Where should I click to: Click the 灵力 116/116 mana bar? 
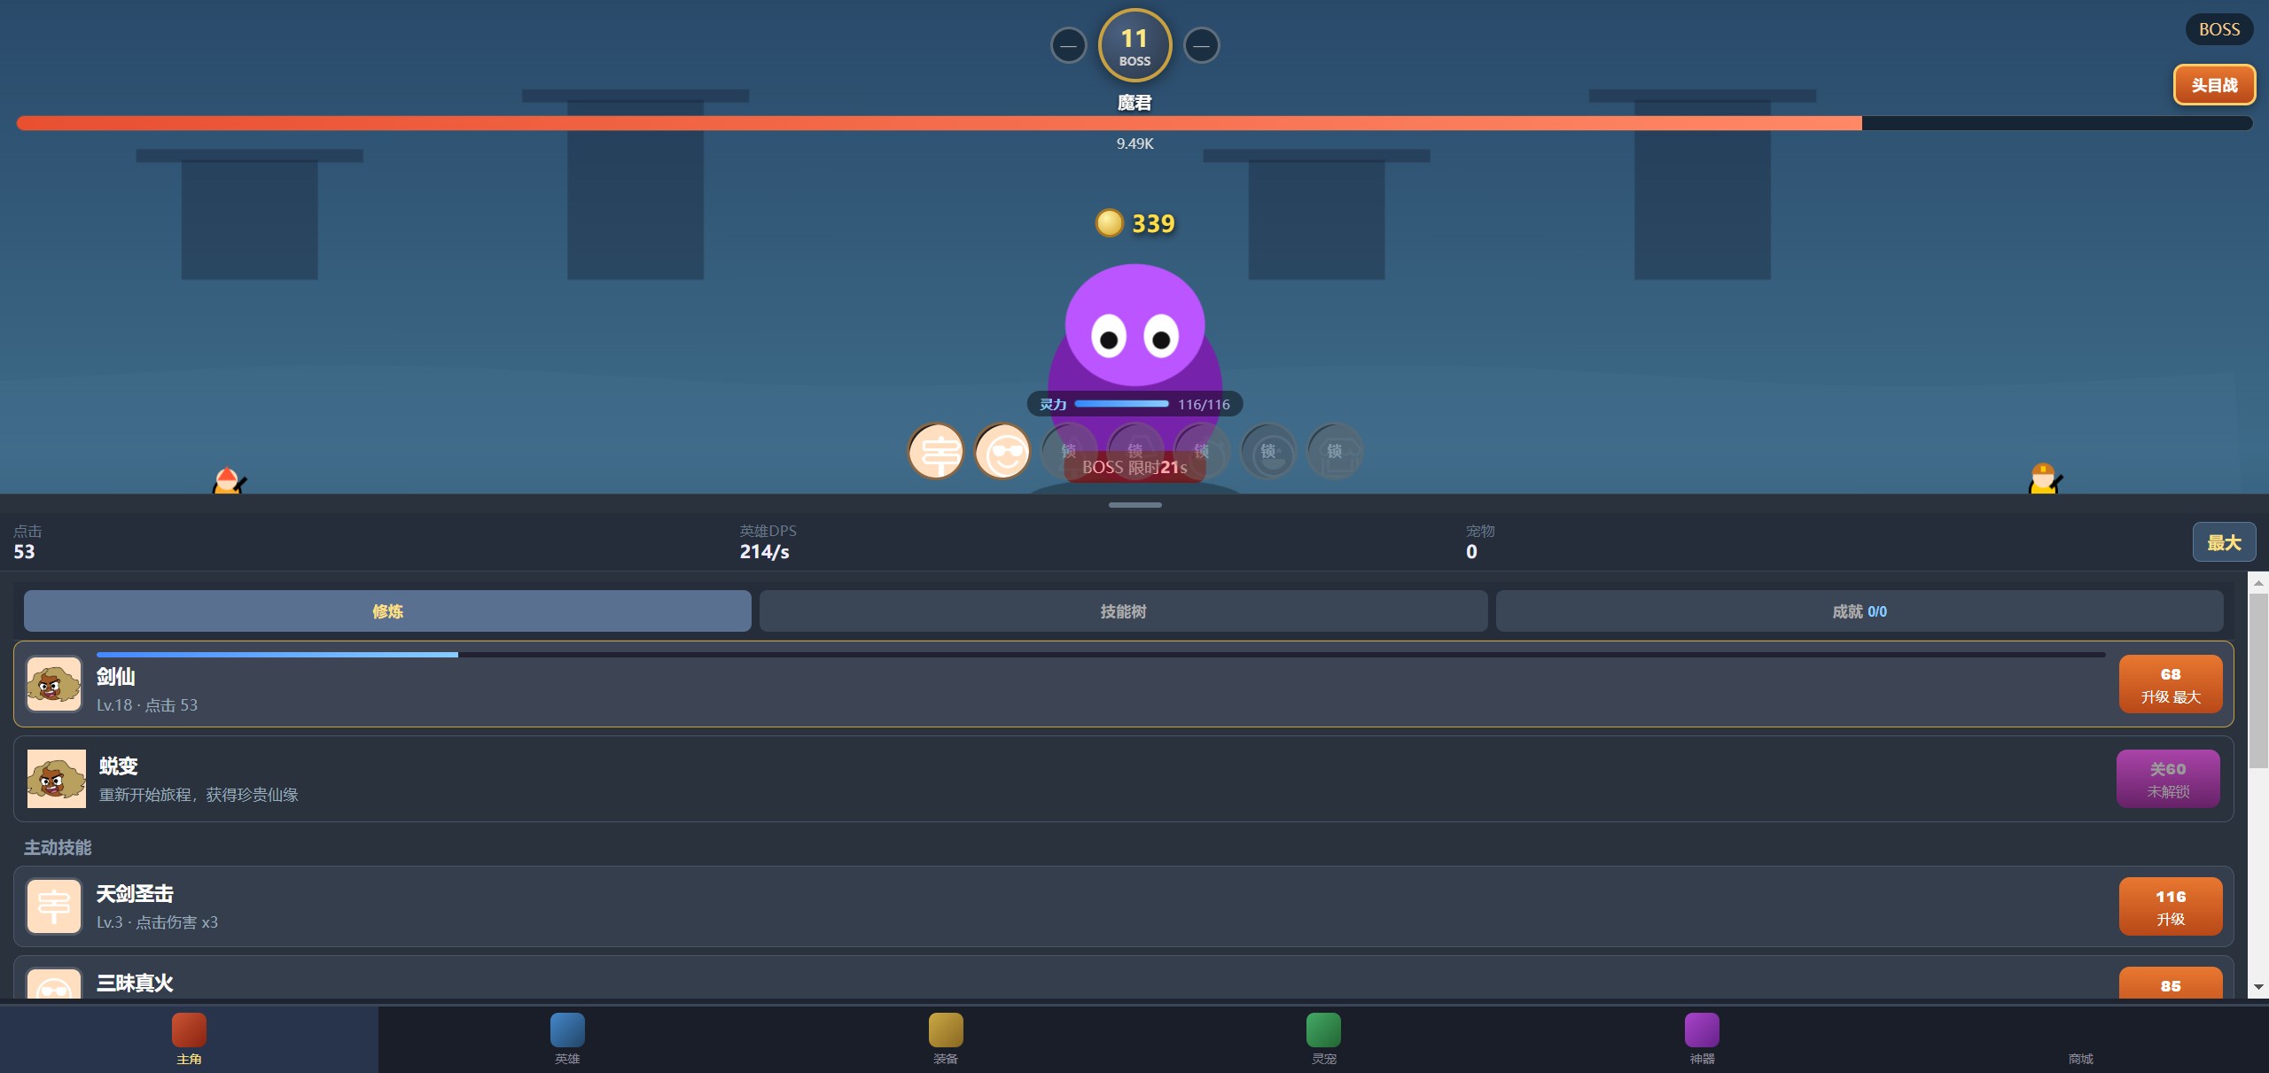tap(1134, 404)
